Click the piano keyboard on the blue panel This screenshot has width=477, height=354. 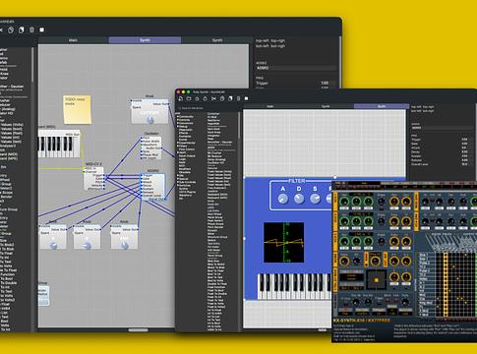(294, 286)
